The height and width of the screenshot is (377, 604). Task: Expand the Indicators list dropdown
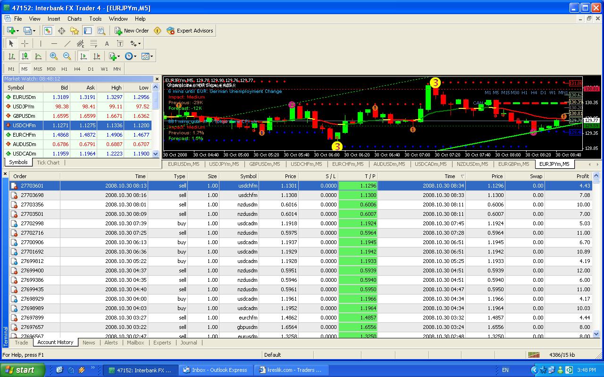pyautogui.click(x=114, y=56)
